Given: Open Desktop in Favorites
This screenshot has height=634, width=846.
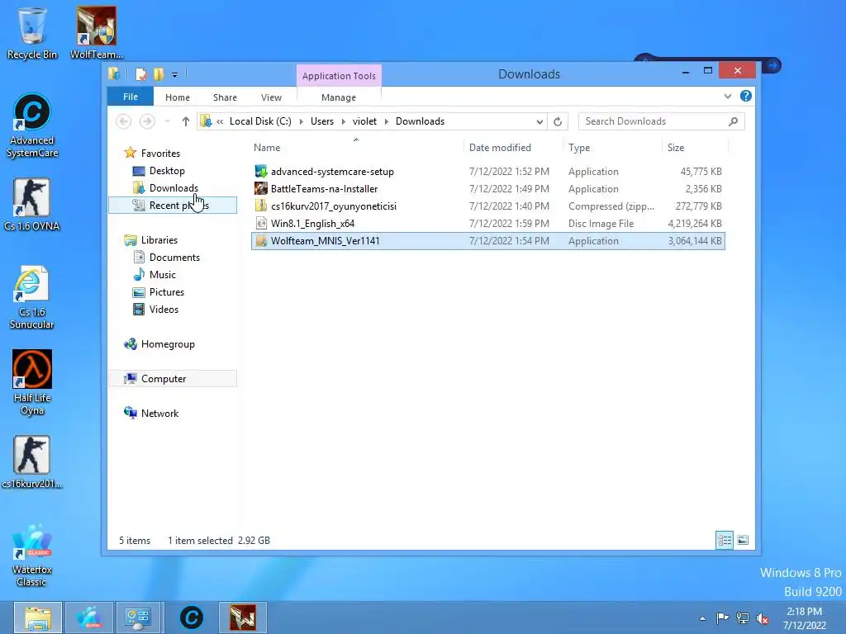Looking at the screenshot, I should click(167, 170).
